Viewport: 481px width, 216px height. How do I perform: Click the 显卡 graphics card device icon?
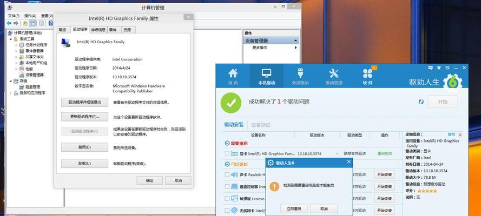pos(234,153)
